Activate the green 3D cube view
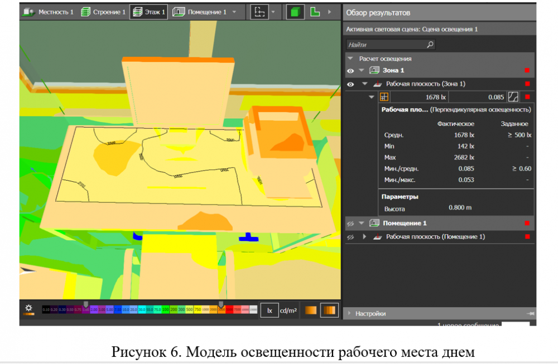Viewport: 558px width, 364px height. coord(295,12)
